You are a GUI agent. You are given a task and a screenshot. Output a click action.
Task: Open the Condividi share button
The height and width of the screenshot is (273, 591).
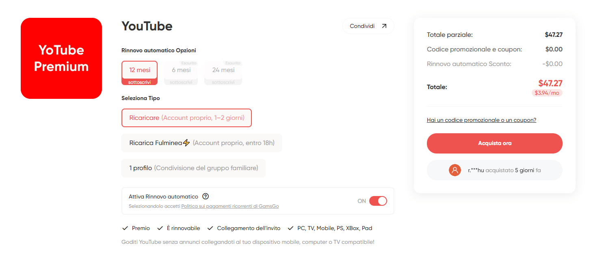pos(368,26)
